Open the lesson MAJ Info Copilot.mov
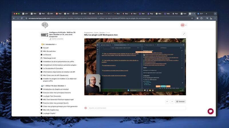229x128 pixels. coord(51,110)
